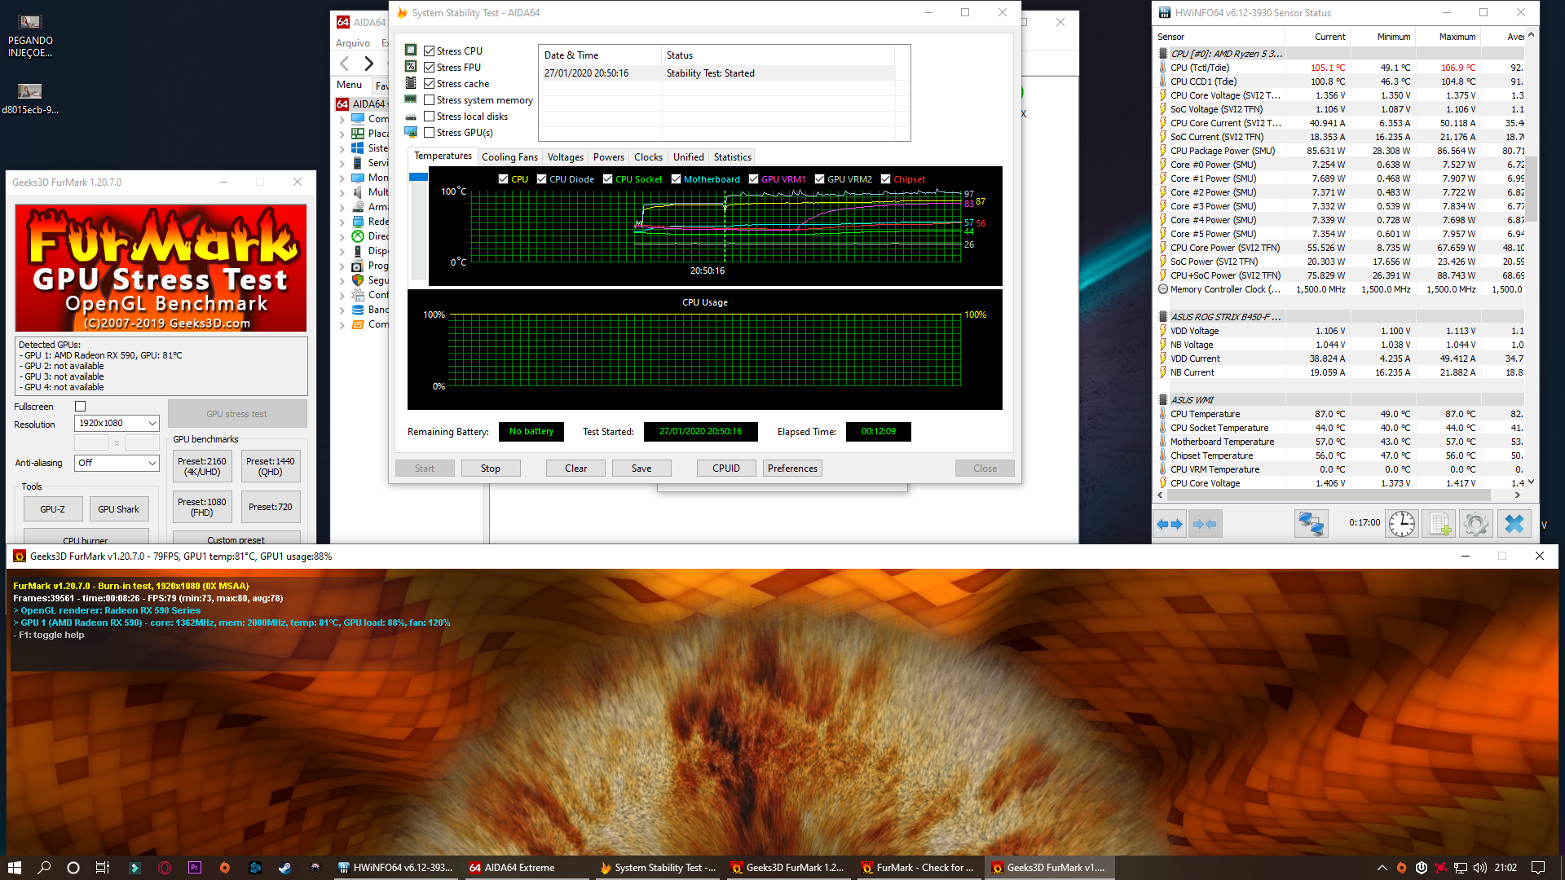Open Task View in taskbar
The image size is (1565, 880).
pyautogui.click(x=103, y=868)
